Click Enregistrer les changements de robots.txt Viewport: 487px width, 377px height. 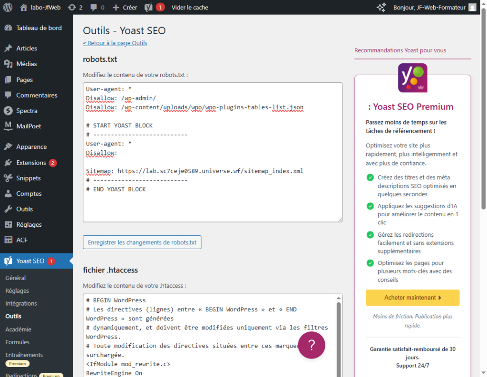(142, 242)
